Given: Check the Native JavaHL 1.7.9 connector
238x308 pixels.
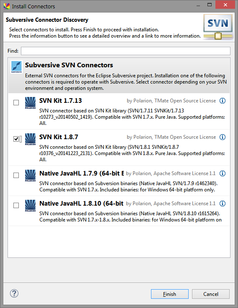Looking at the screenshot, I should click(16, 175).
